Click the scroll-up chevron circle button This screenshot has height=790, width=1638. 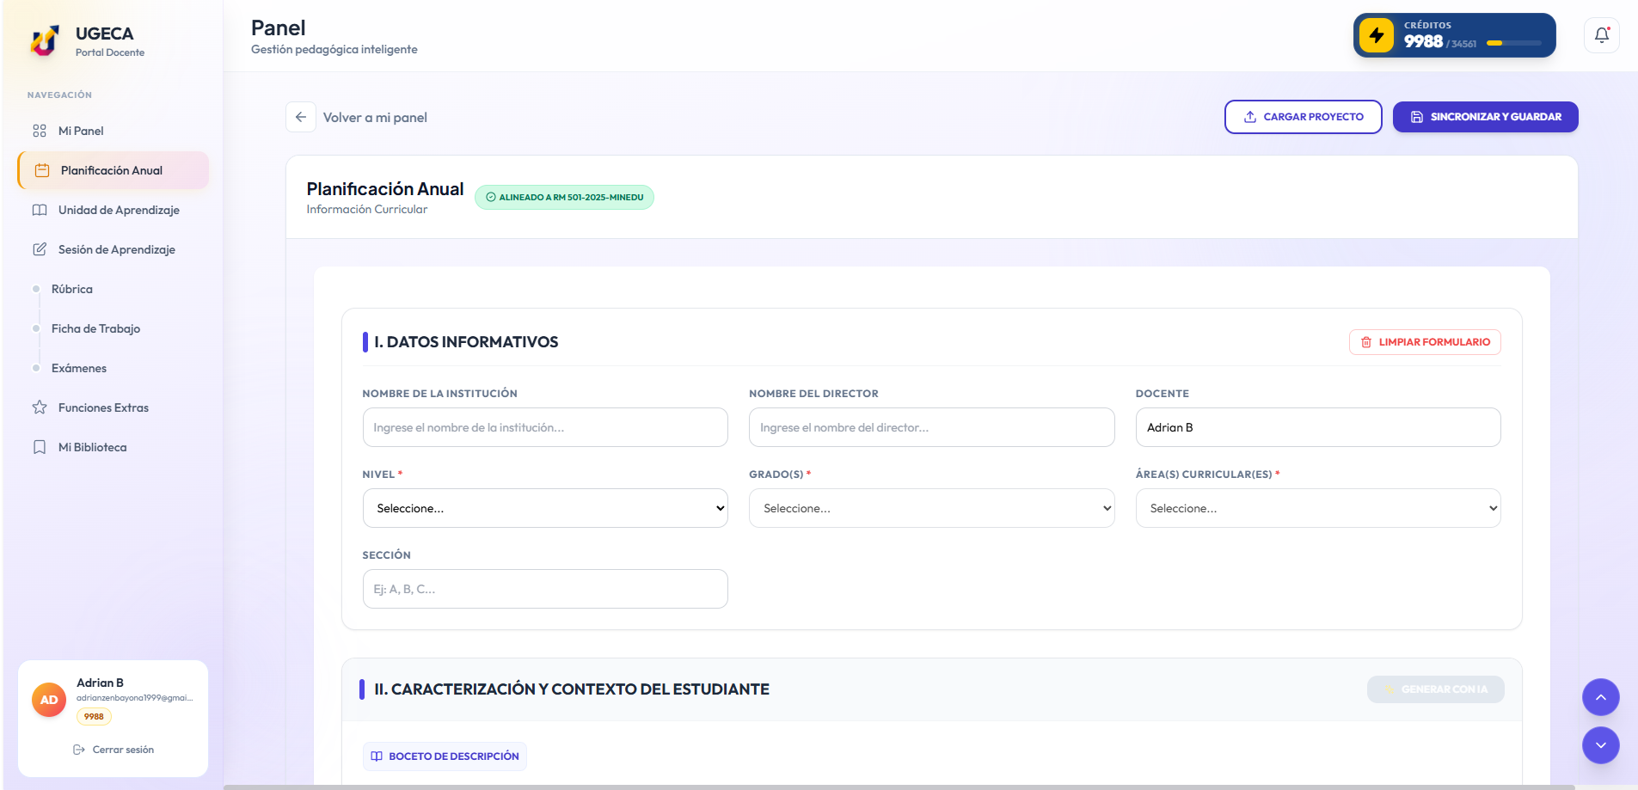(1600, 697)
